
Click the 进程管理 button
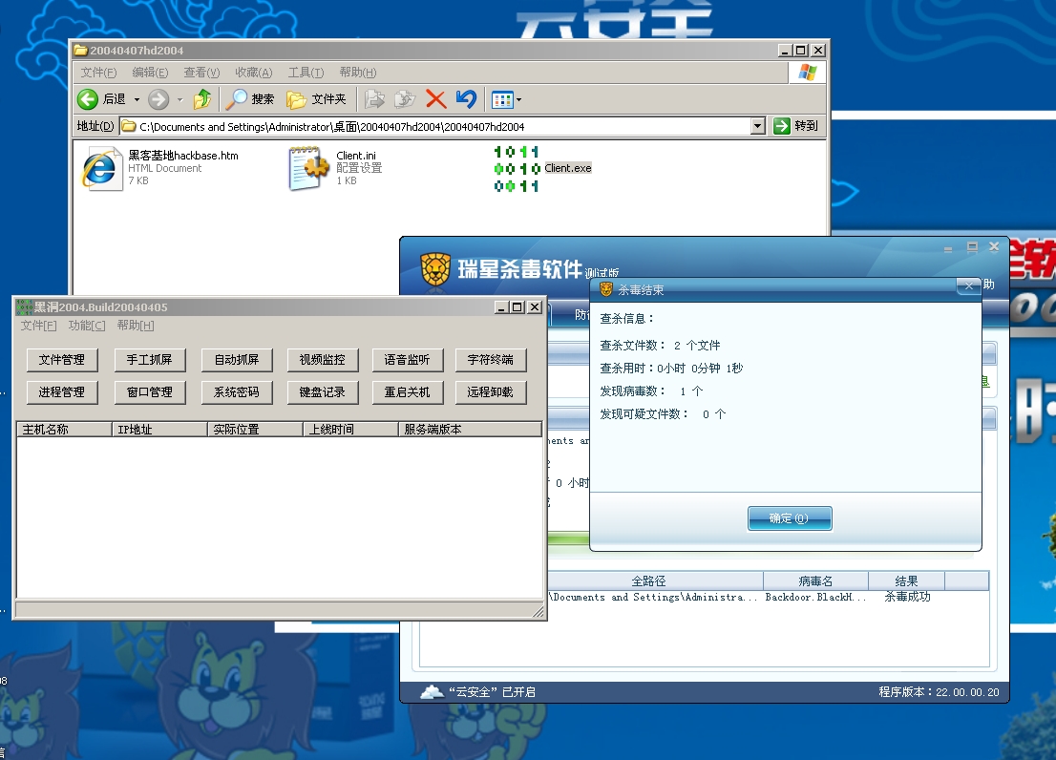(62, 391)
